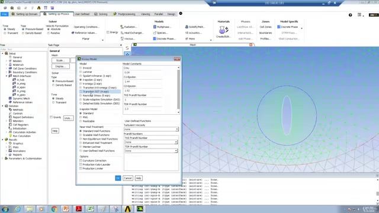The width and height of the screenshot is (379, 213).
Task: Open Discrete Phase in Models group
Action: pyautogui.click(x=165, y=38)
